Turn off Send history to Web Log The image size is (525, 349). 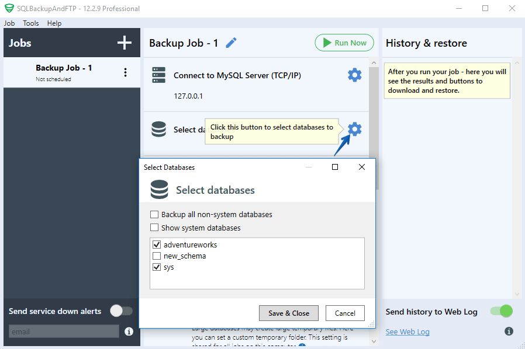(502, 311)
